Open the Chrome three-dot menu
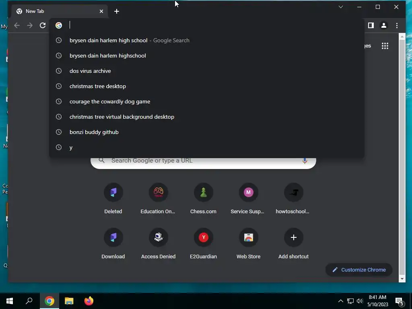 click(397, 25)
